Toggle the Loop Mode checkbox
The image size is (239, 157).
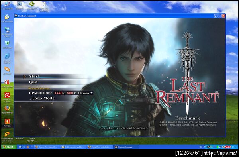tap(31, 98)
